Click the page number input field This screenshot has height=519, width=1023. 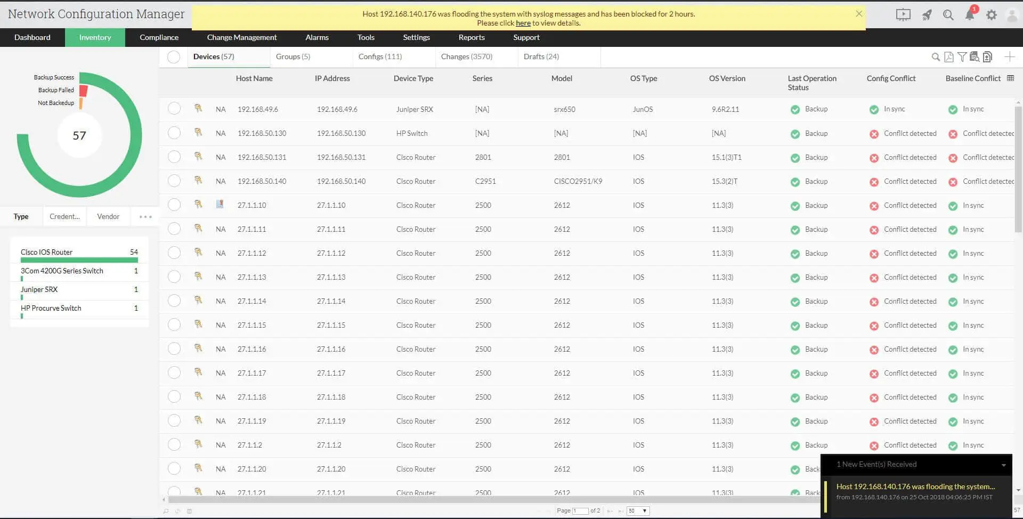(581, 510)
